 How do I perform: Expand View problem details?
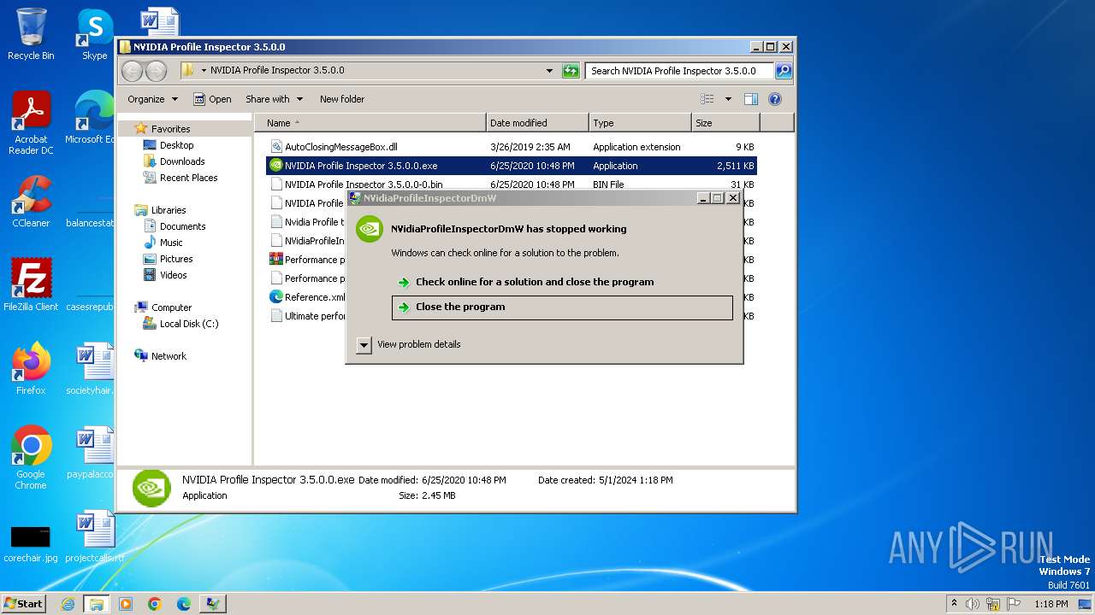pyautogui.click(x=409, y=344)
